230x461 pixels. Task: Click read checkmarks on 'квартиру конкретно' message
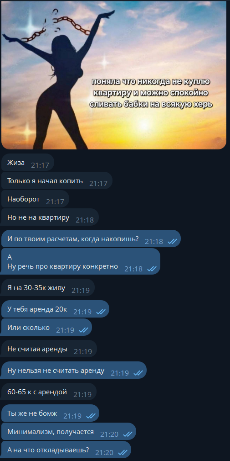tap(152, 269)
